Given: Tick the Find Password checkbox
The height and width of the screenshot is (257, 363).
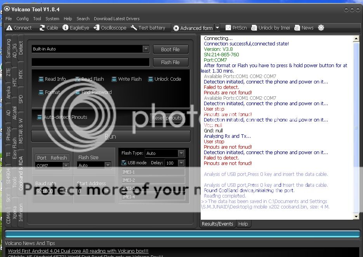Looking at the screenshot, I should 78,92.
